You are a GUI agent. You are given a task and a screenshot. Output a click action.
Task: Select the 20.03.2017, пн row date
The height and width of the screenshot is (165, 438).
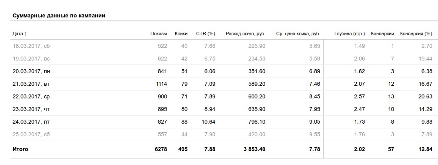(x=31, y=71)
